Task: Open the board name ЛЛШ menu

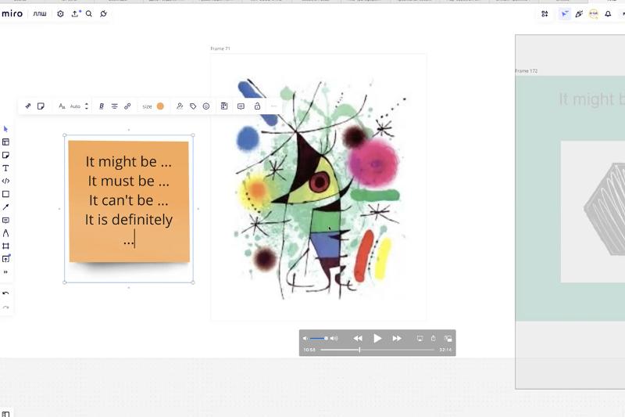Action: tap(39, 14)
